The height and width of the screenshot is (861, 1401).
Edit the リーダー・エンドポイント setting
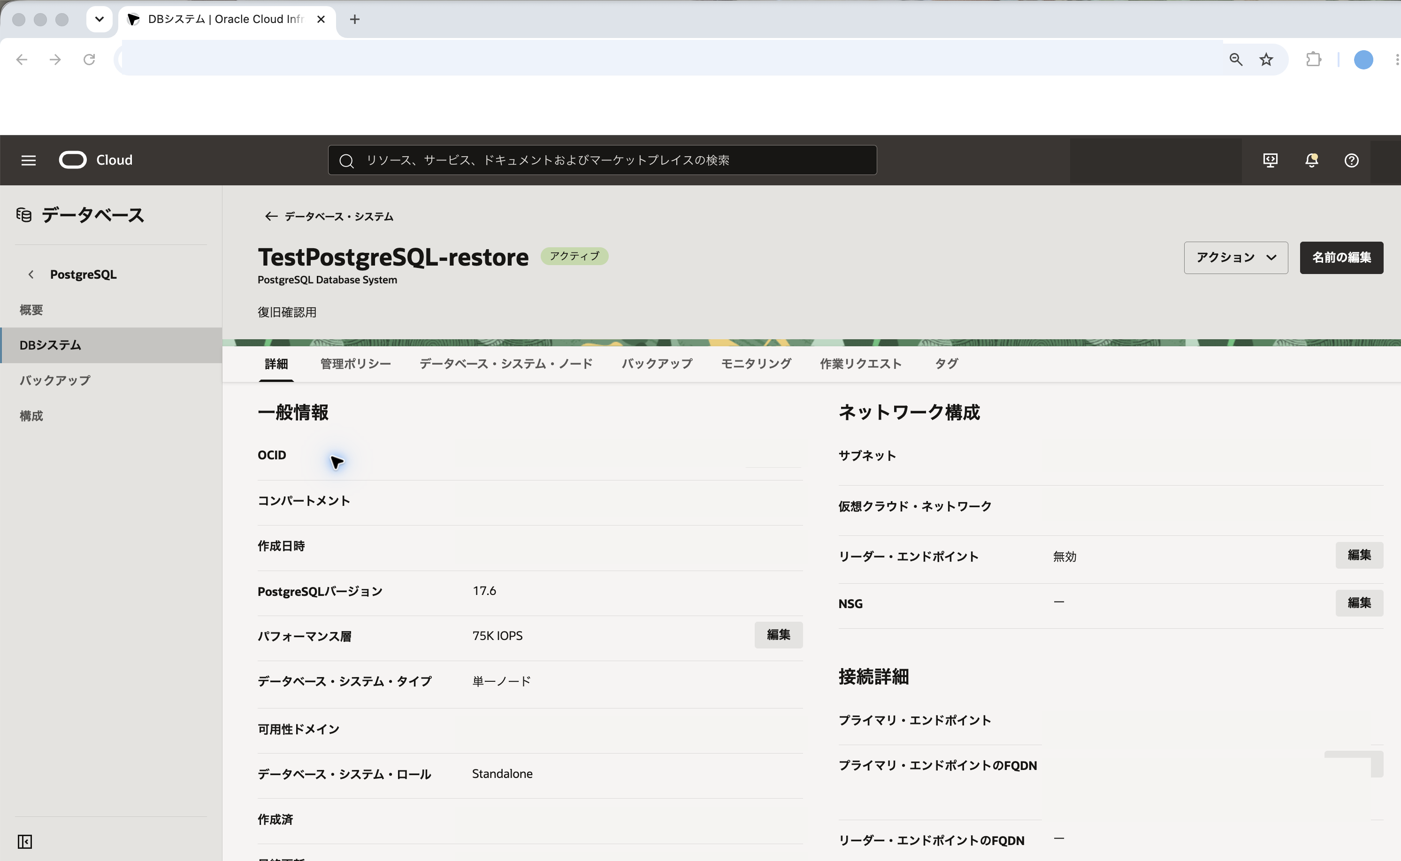point(1359,555)
